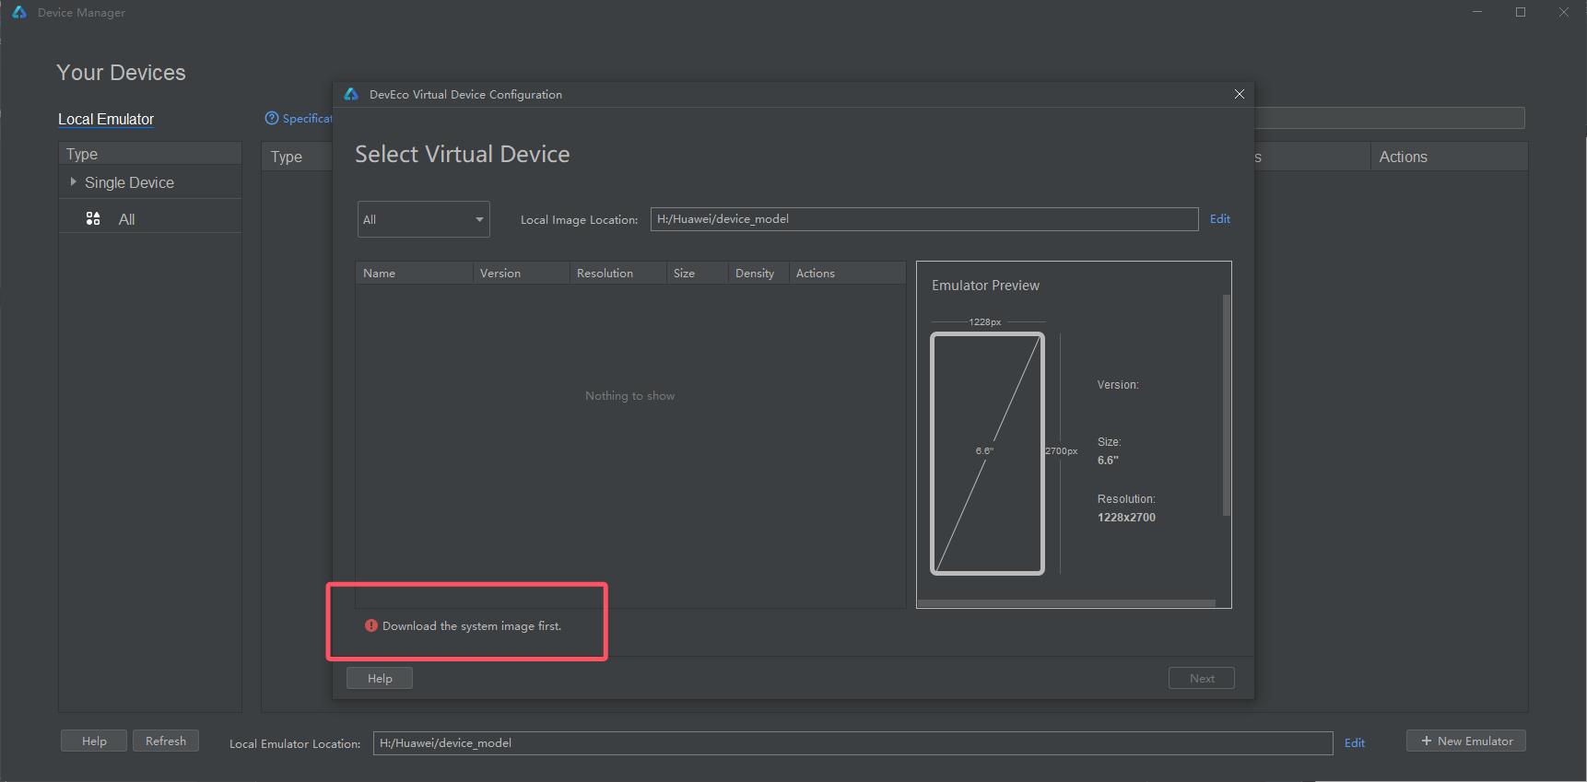The image size is (1587, 782).
Task: Click the Next button in the dialog
Action: [x=1202, y=678]
